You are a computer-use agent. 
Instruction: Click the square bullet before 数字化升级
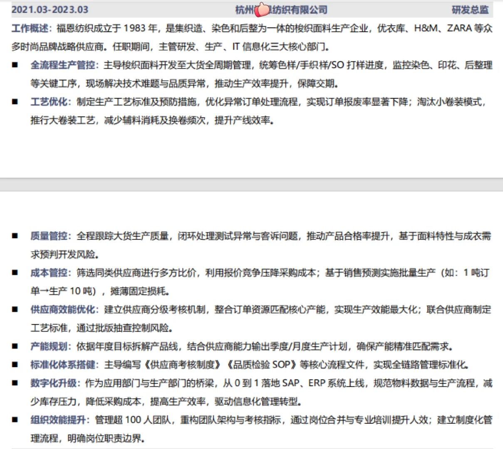(15, 383)
